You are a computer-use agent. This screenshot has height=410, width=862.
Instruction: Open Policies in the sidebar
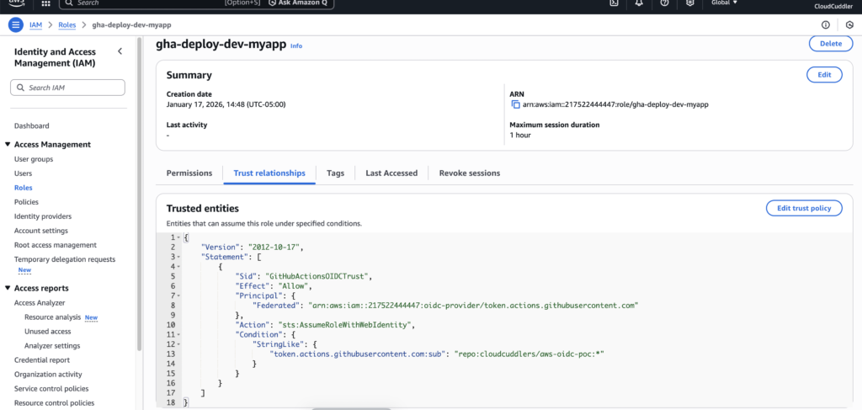(26, 202)
